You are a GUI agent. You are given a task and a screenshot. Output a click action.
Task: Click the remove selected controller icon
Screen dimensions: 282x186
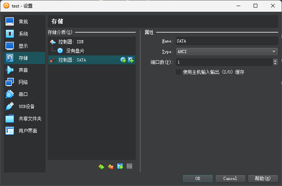click(111, 166)
